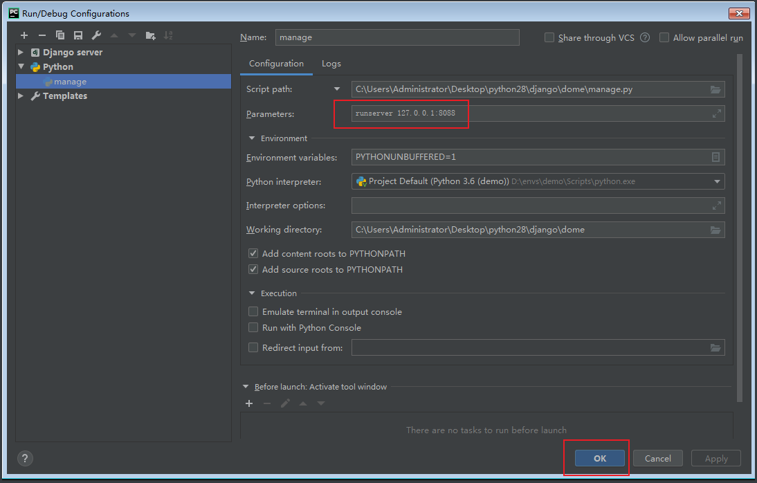Remove configuration with the minus icon
The height and width of the screenshot is (483, 757).
point(42,35)
